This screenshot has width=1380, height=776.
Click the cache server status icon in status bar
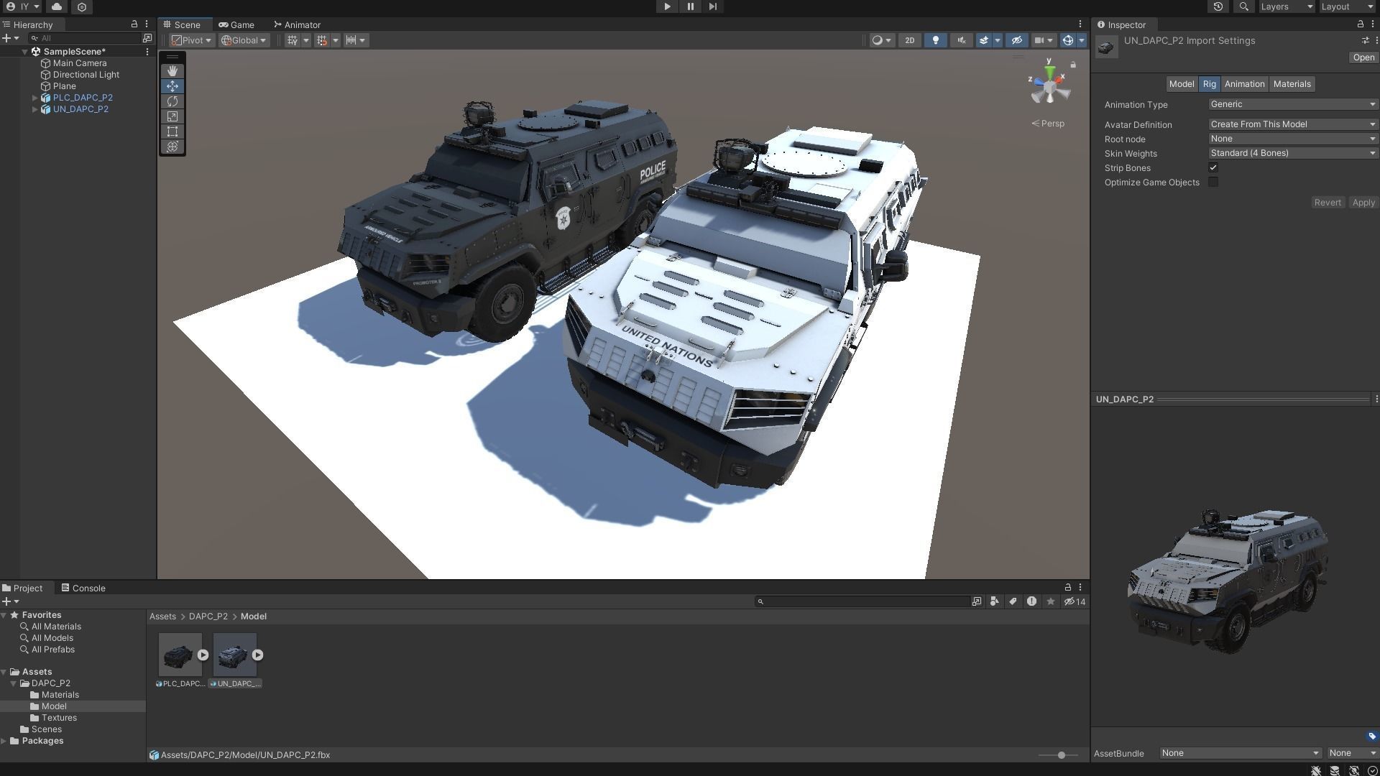click(x=1335, y=770)
